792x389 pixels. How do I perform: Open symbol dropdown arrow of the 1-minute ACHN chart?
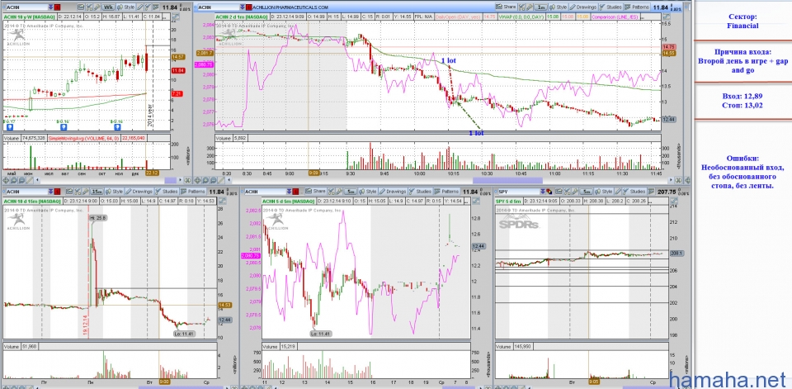[243, 7]
